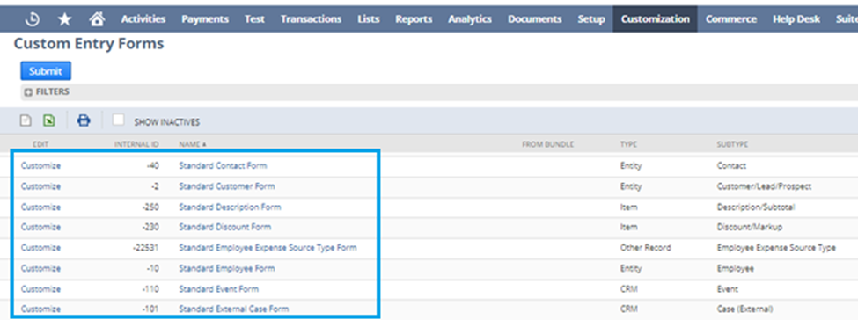The image size is (858, 320).
Task: Go to Home via house icon
Action: point(97,19)
